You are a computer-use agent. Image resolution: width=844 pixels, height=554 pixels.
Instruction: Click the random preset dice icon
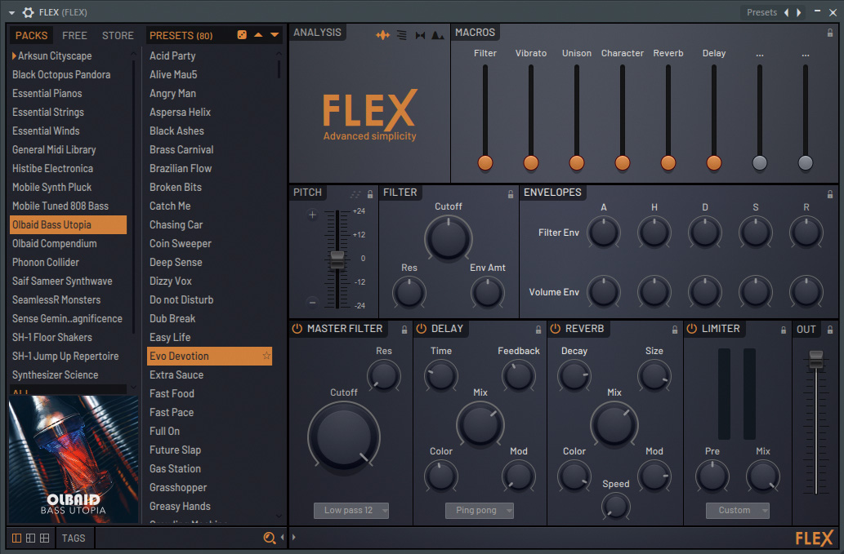(x=242, y=35)
